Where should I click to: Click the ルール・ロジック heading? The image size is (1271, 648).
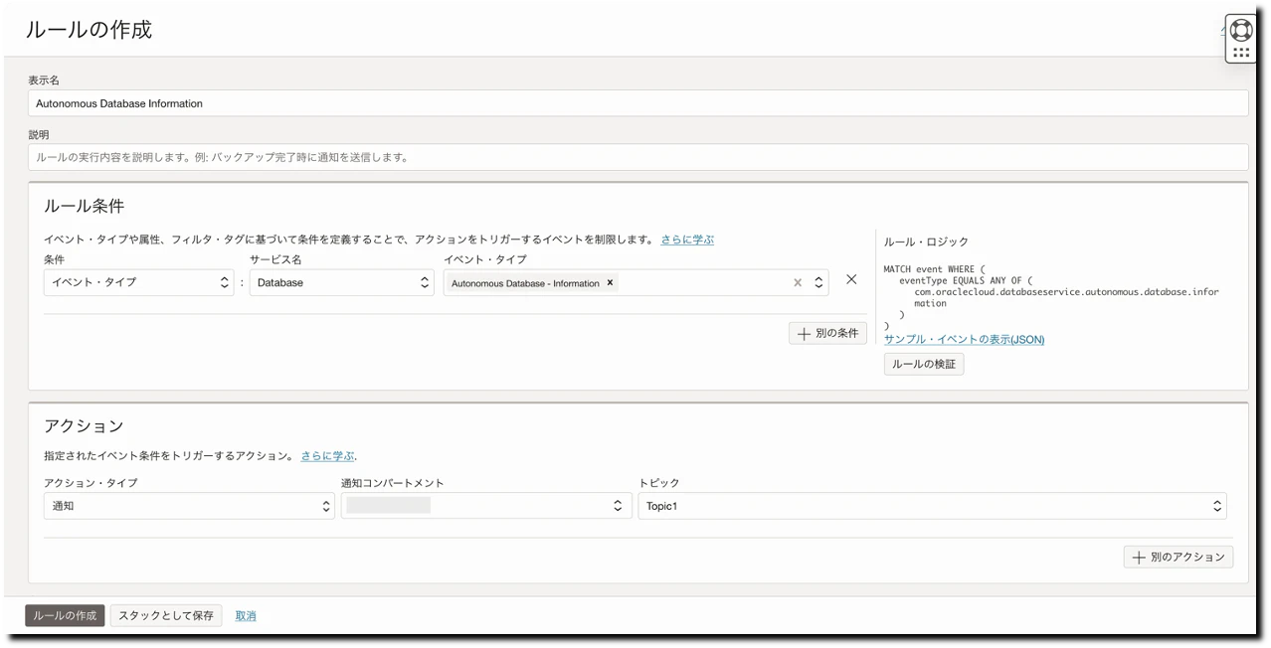(926, 242)
